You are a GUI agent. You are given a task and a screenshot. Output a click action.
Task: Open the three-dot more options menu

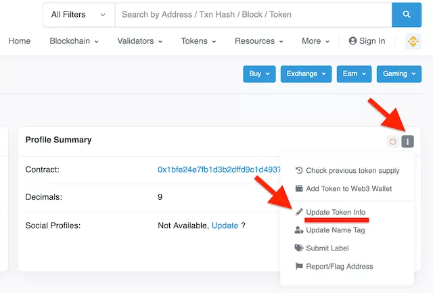pyautogui.click(x=407, y=141)
